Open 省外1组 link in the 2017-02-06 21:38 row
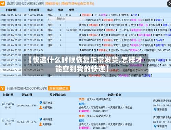This screenshot has height=130, width=171. point(160,45)
